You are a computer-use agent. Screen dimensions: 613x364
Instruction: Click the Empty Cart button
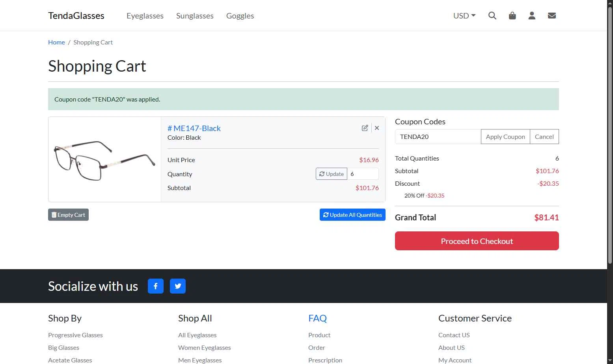coord(68,215)
